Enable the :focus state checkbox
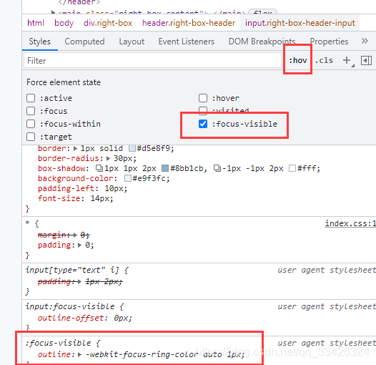The width and height of the screenshot is (376, 365). point(31,111)
